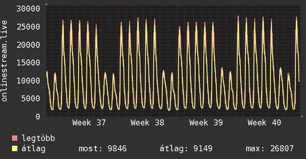Click the onlinestream.live vertical axis title
The image size is (306, 159).
(x=4, y=61)
